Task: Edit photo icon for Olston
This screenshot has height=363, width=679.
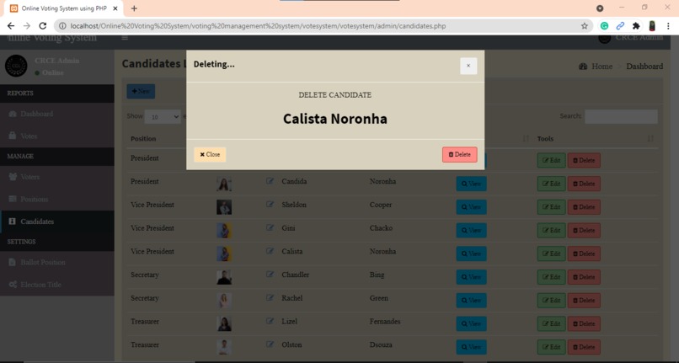Action: [x=270, y=344]
